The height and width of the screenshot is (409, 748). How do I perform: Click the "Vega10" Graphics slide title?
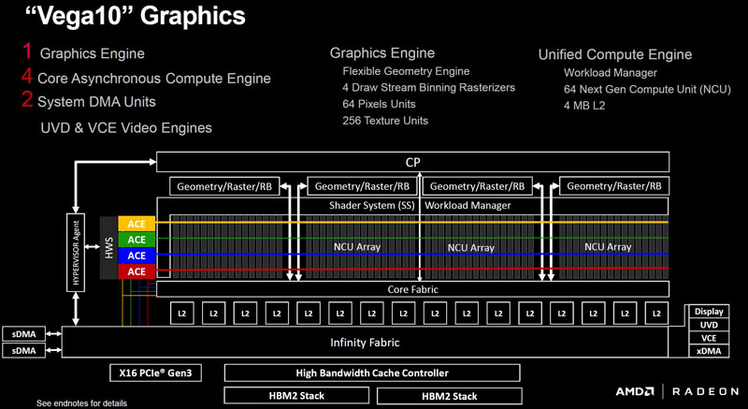click(135, 16)
